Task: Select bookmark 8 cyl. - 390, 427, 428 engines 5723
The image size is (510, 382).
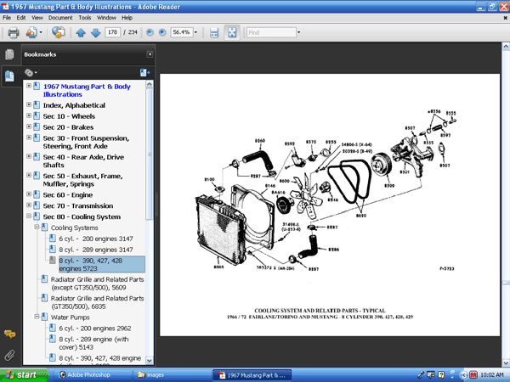Action: (102, 264)
